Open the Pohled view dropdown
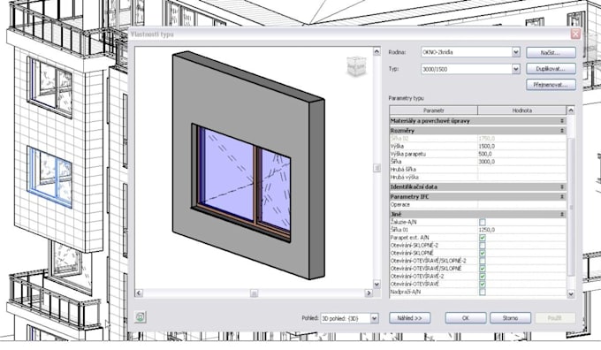 (x=374, y=318)
